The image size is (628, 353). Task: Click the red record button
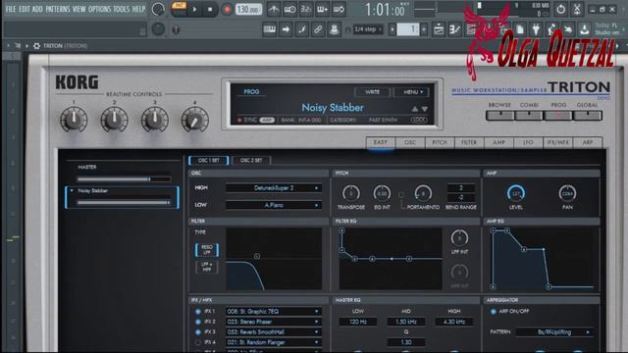pos(227,9)
